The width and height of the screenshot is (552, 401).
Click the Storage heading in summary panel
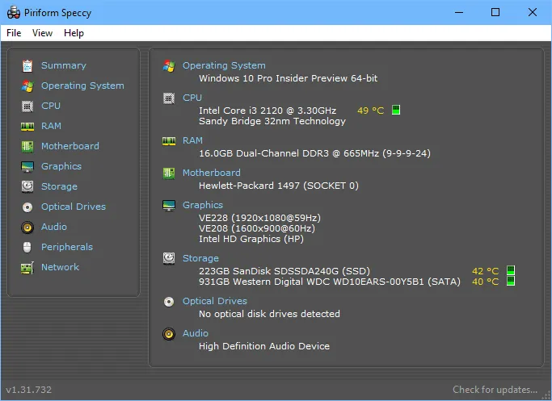tap(200, 258)
